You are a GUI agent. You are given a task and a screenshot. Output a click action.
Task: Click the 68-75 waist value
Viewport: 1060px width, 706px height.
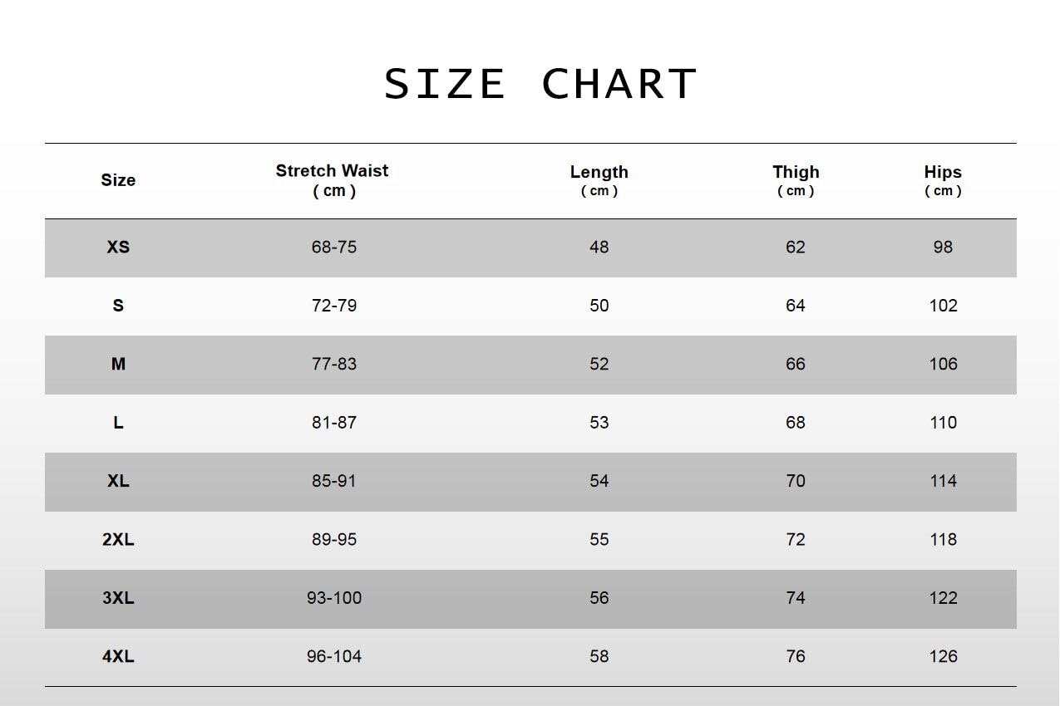click(x=334, y=248)
